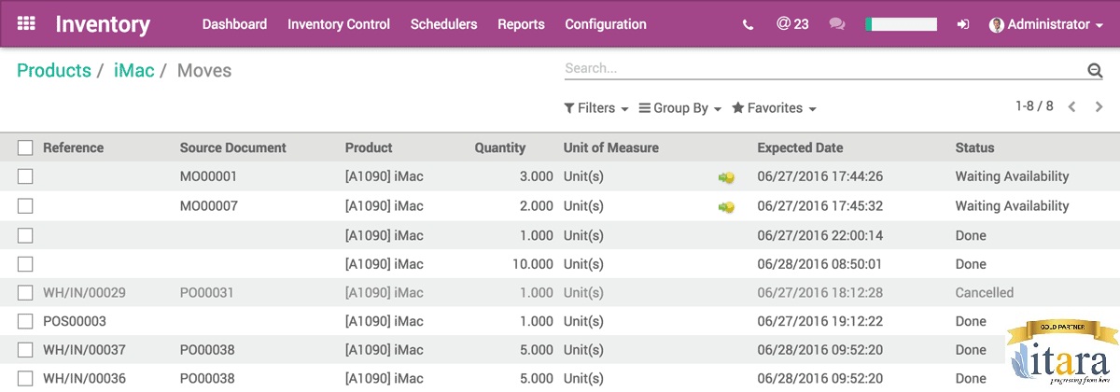Click the forecast icon for MO00007 row

(725, 206)
